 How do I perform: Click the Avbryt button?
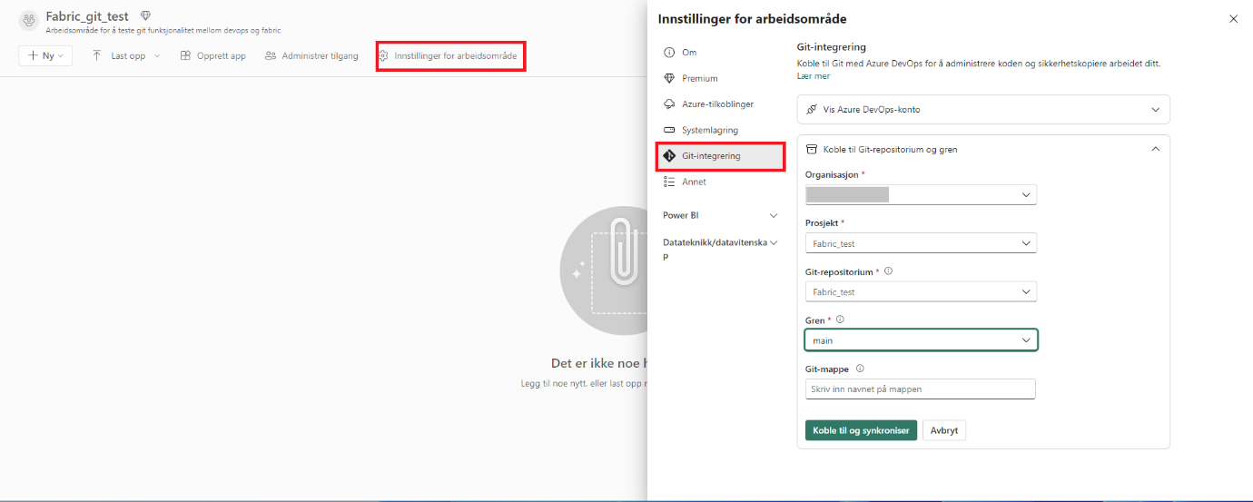tap(944, 430)
